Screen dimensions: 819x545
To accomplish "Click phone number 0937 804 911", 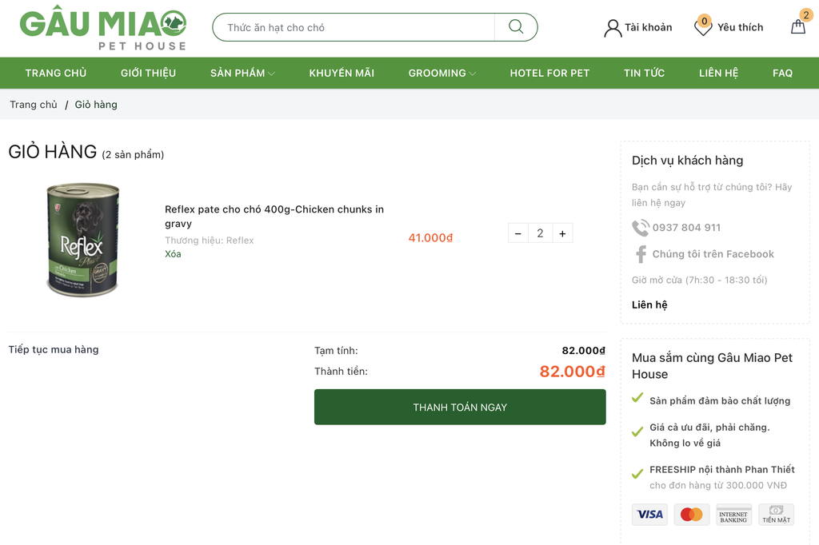I will pyautogui.click(x=686, y=228).
